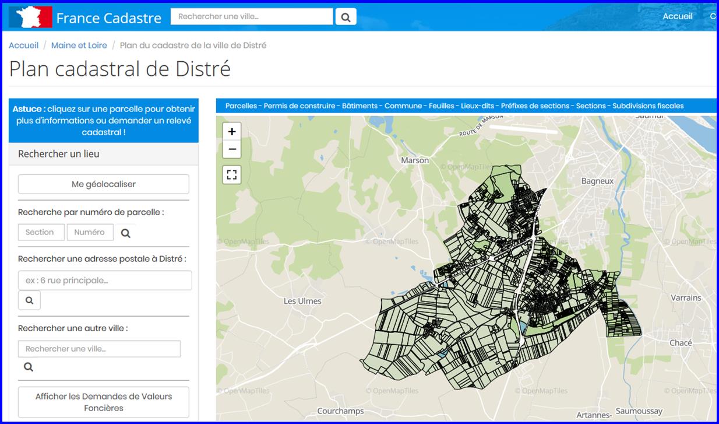
Task: Click the Numéro input field
Action: click(x=90, y=232)
